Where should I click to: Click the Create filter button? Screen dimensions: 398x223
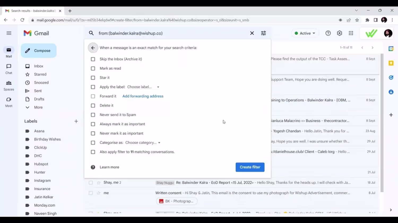coord(250,167)
